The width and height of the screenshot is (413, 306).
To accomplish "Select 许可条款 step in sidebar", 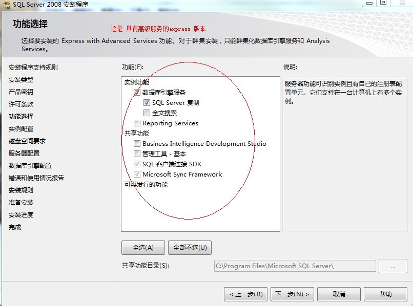I will pos(21,104).
